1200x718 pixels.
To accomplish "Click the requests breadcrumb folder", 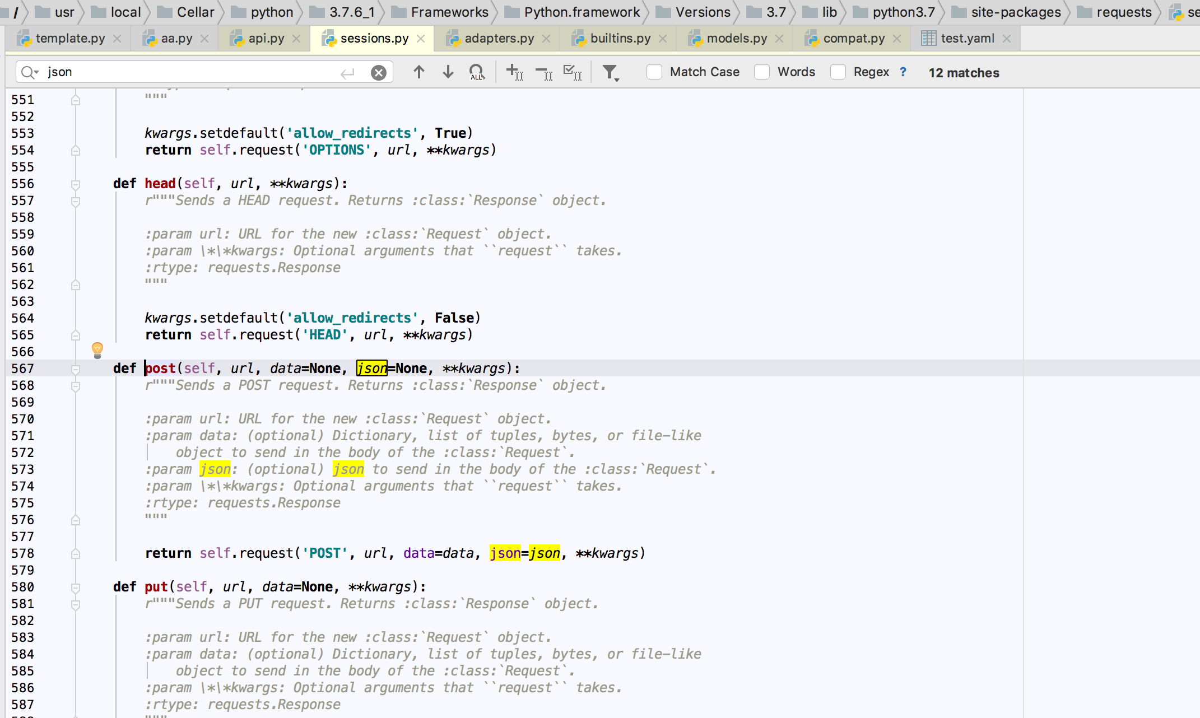I will click(1115, 12).
